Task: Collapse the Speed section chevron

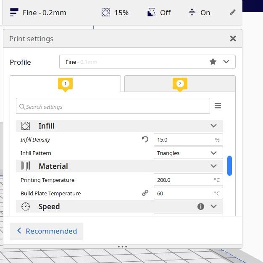Action: [x=213, y=206]
